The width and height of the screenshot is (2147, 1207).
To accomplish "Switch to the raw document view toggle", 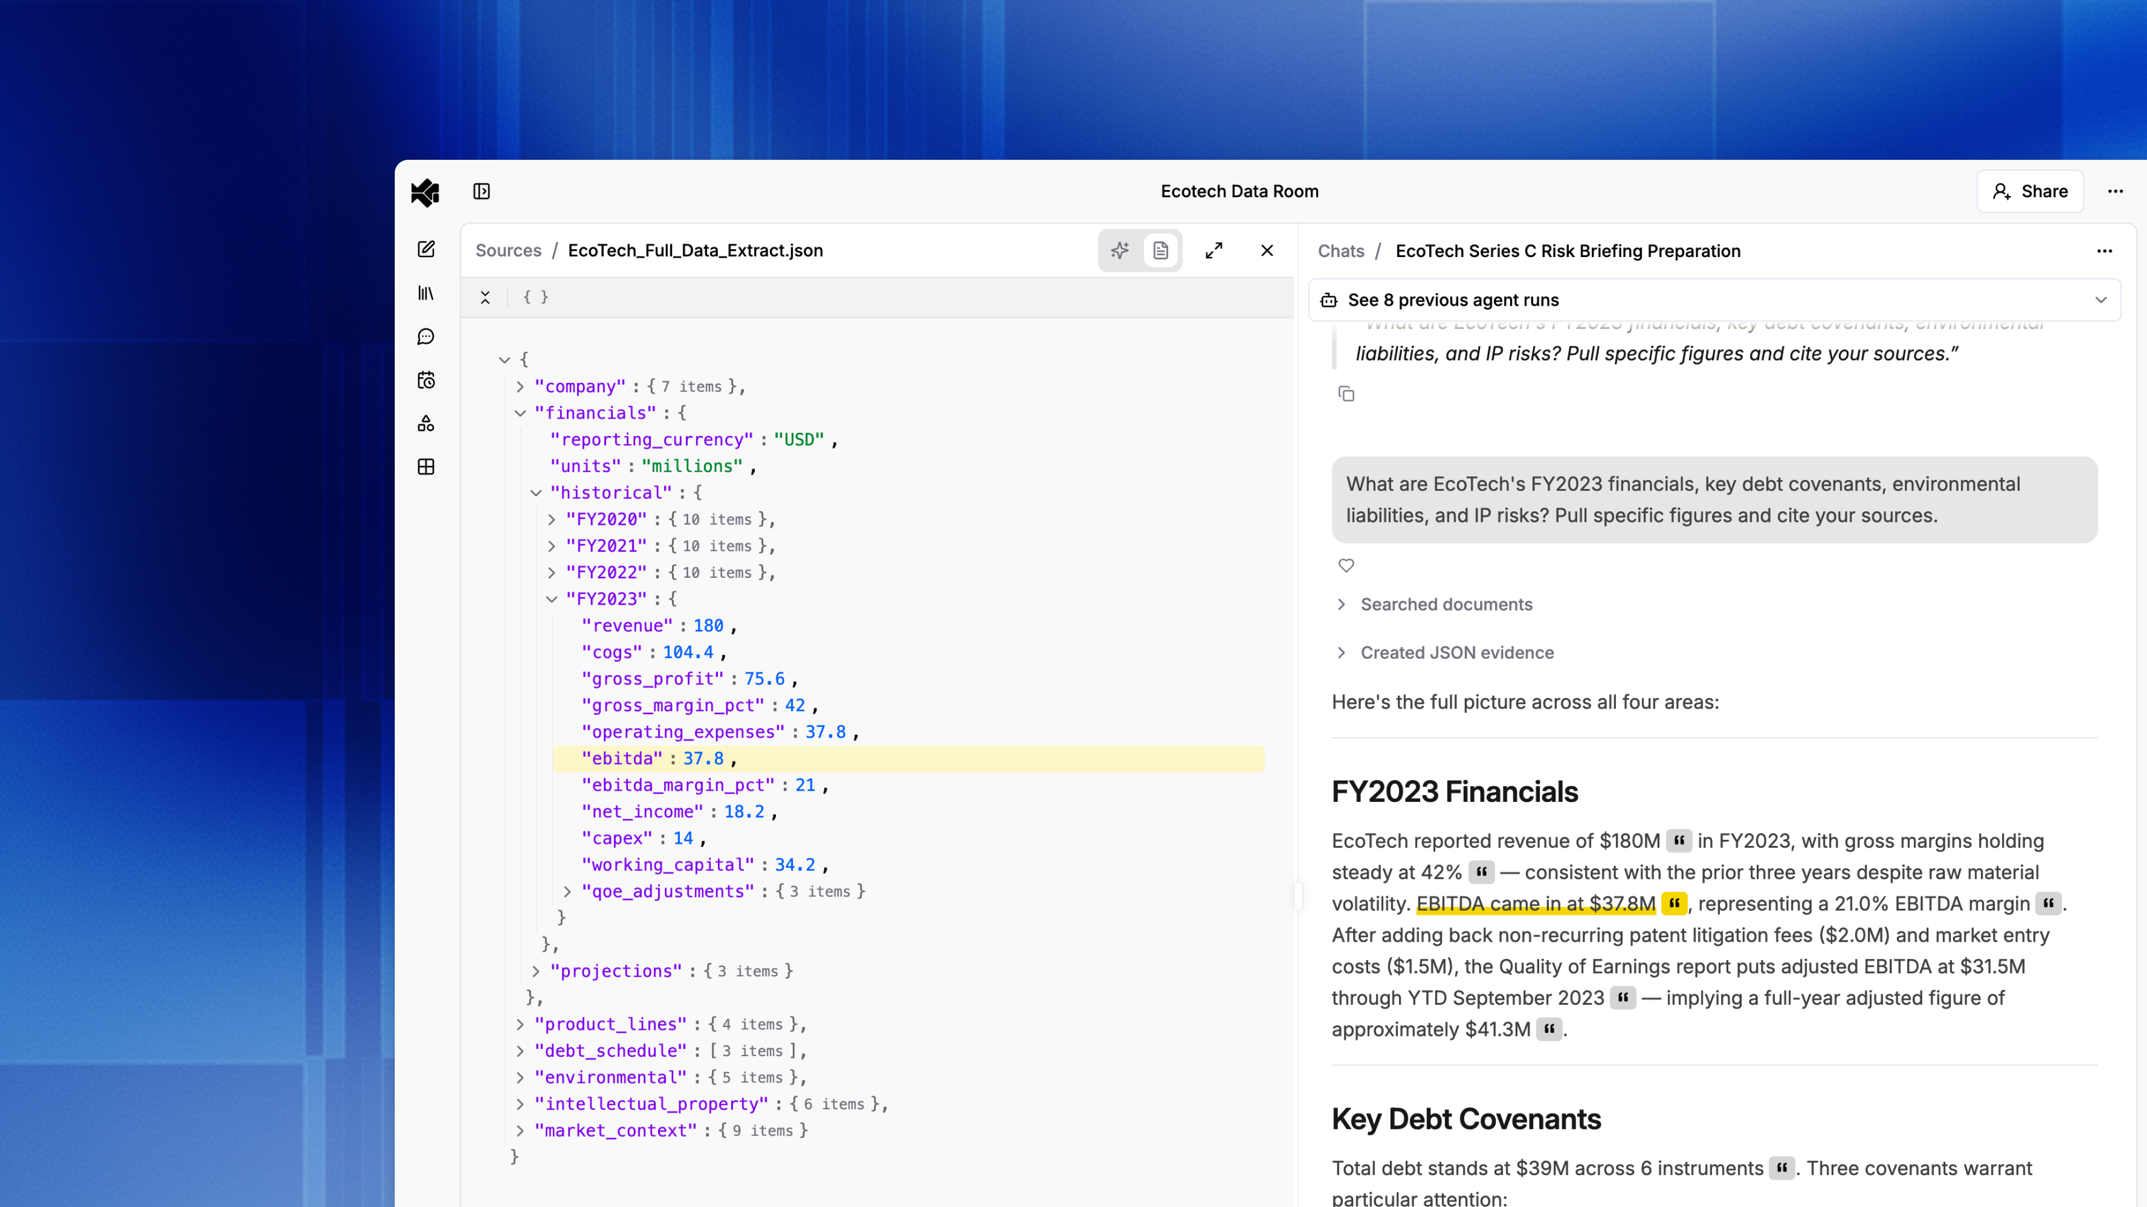I will click(x=1160, y=250).
